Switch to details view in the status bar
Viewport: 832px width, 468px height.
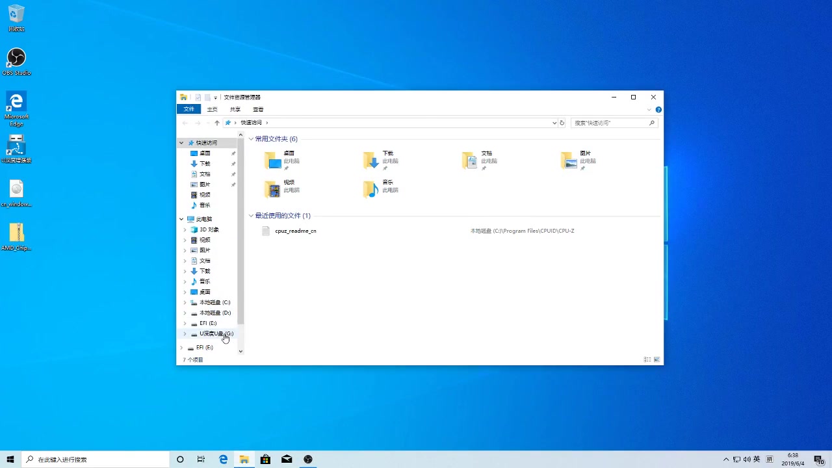[647, 359]
